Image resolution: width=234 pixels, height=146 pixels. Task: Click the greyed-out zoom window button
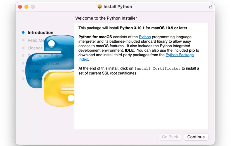[x=33, y=6]
